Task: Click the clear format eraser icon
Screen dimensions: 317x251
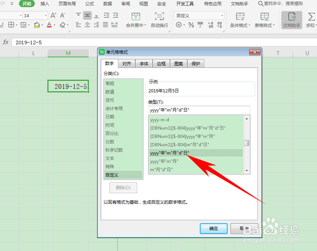Action: pyautogui.click(x=62, y=25)
